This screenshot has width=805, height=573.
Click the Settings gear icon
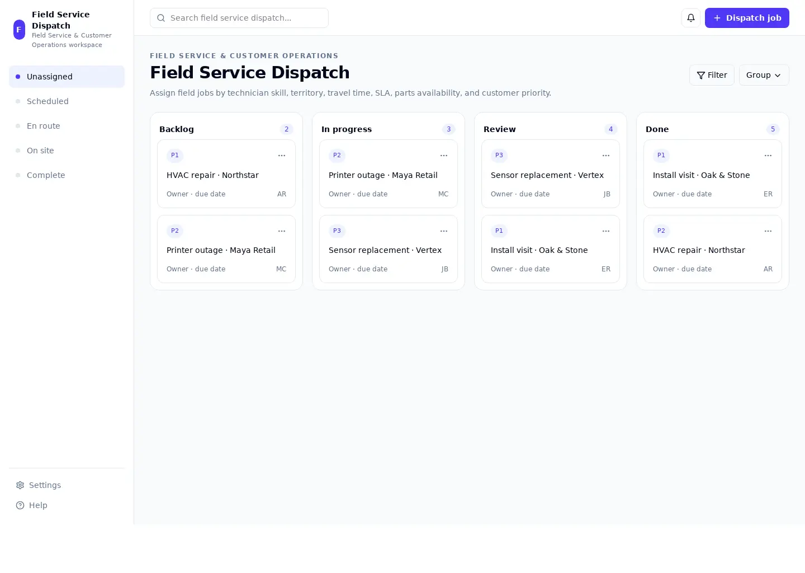pos(20,485)
